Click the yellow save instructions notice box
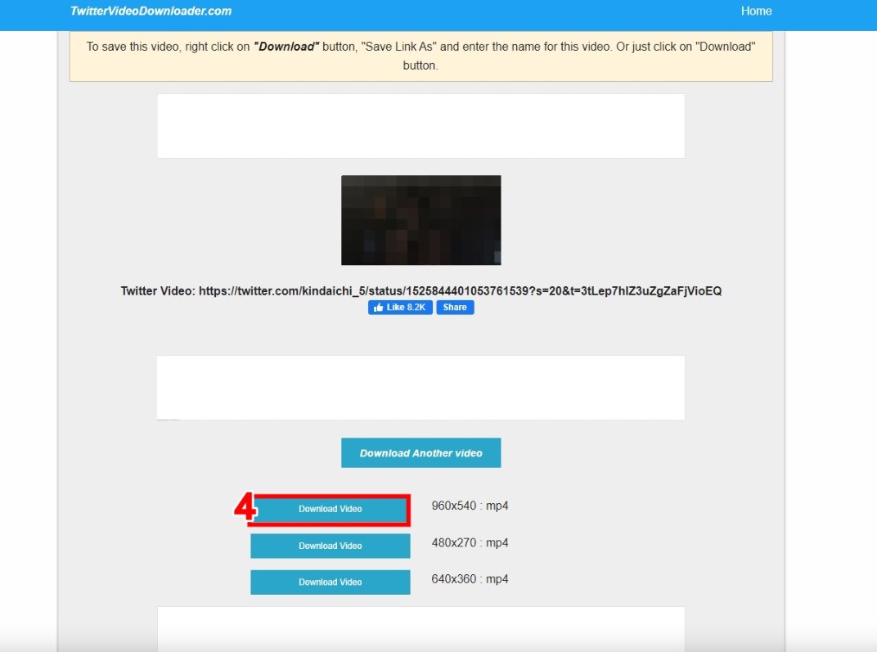Image resolution: width=877 pixels, height=652 pixels. (421, 56)
